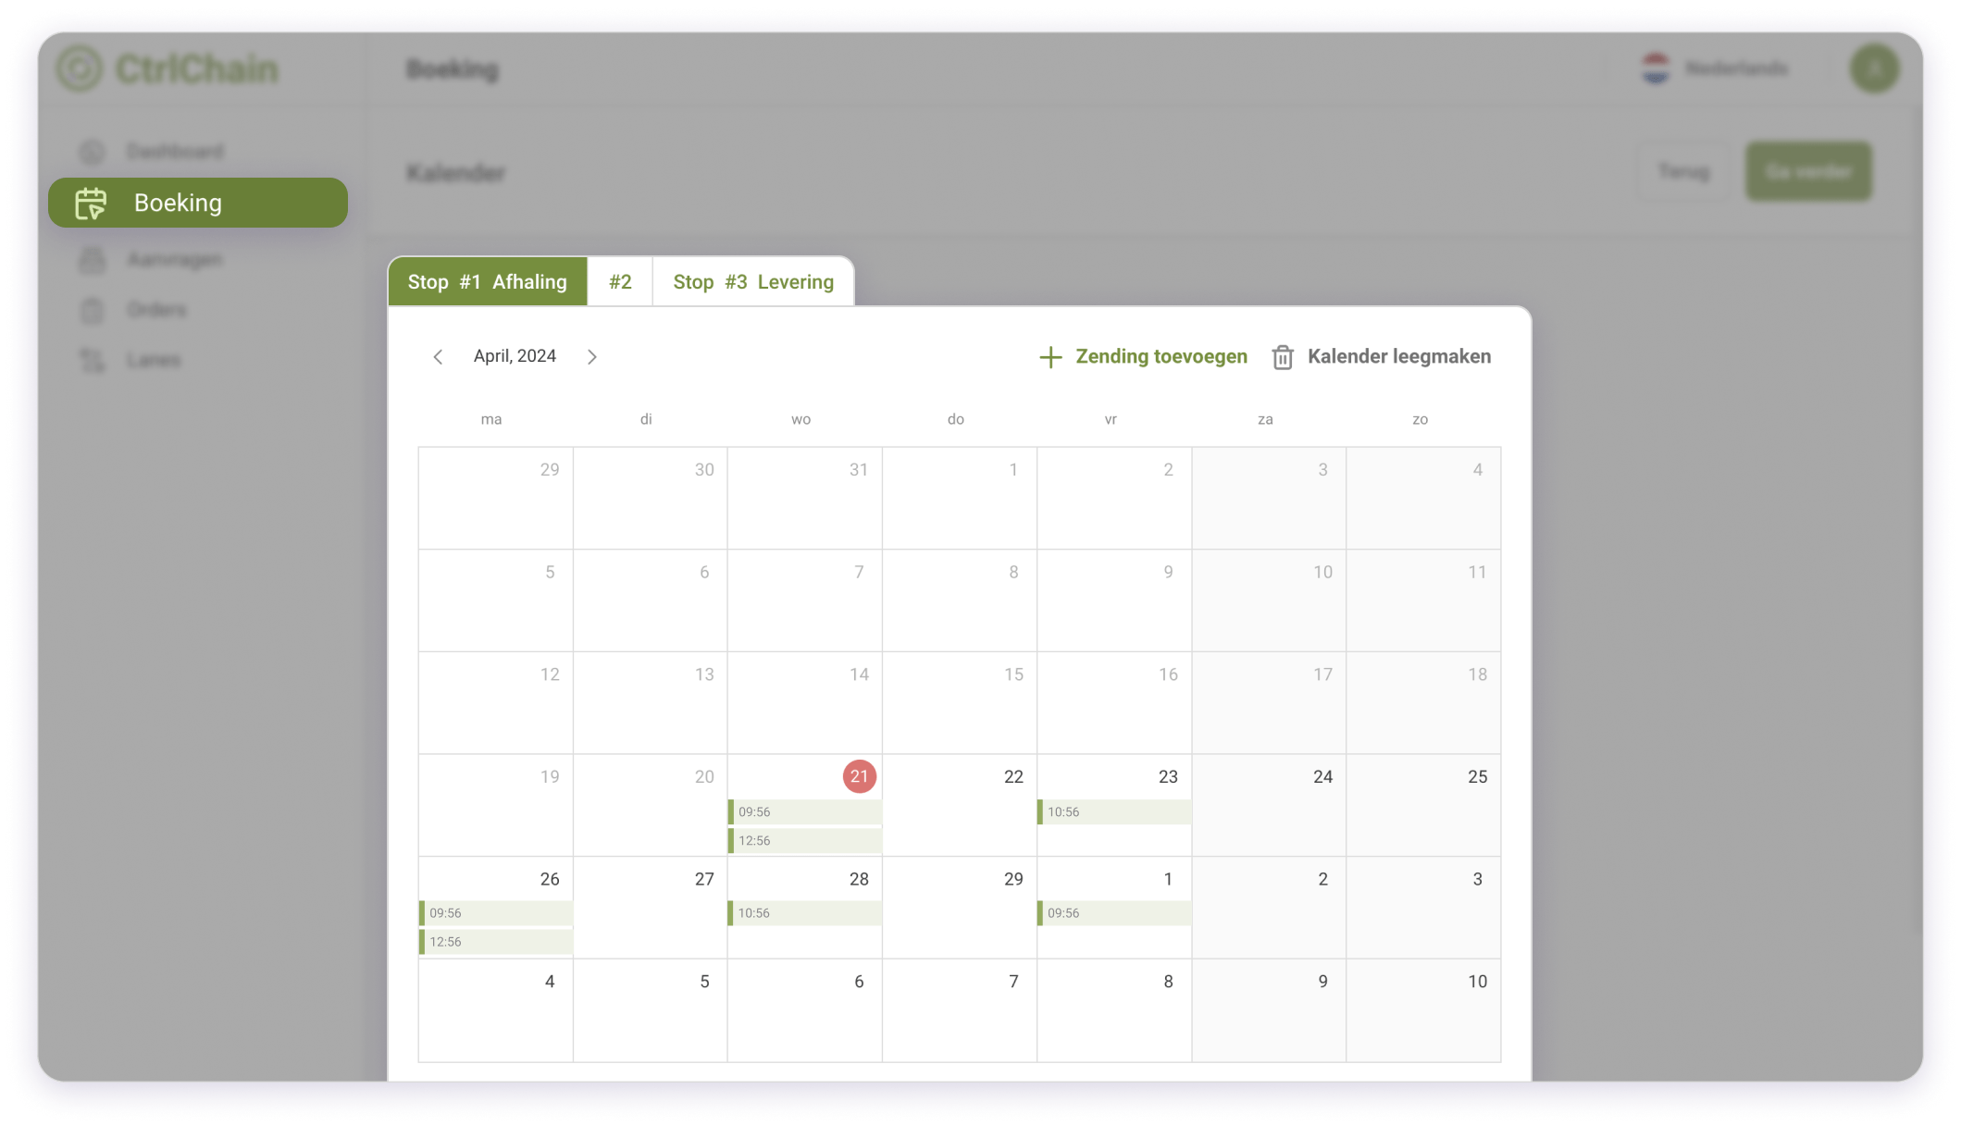The width and height of the screenshot is (1961, 1126).
Task: Open the 10:56 slot on day 28
Action: 804,913
